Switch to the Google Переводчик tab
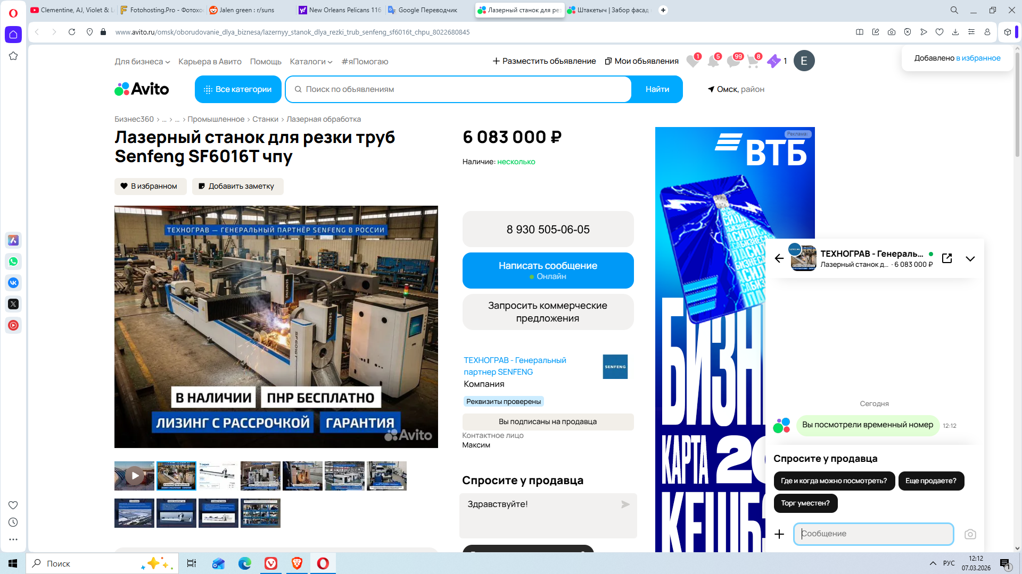The image size is (1022, 574). pyautogui.click(x=426, y=10)
